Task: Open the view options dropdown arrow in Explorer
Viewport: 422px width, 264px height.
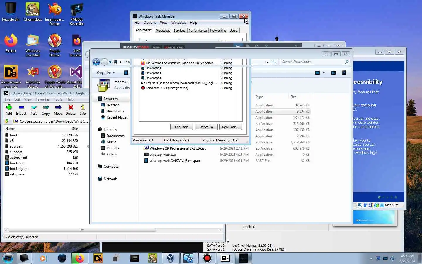Action: coord(324,73)
